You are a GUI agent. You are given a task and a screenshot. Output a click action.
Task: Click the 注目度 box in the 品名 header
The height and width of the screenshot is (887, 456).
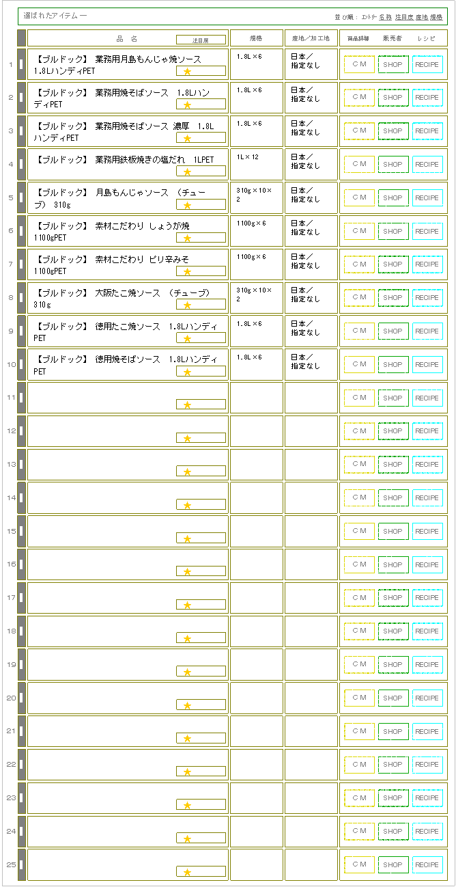tap(201, 40)
